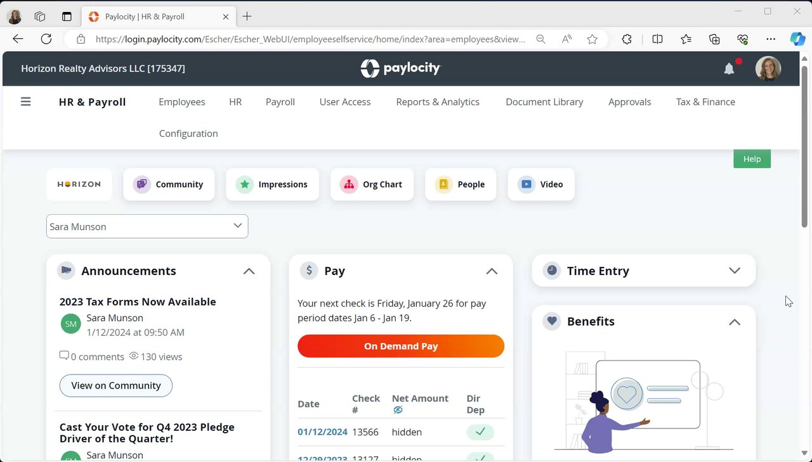The height and width of the screenshot is (462, 812).
Task: Collapse the Pay card
Action: pos(492,271)
